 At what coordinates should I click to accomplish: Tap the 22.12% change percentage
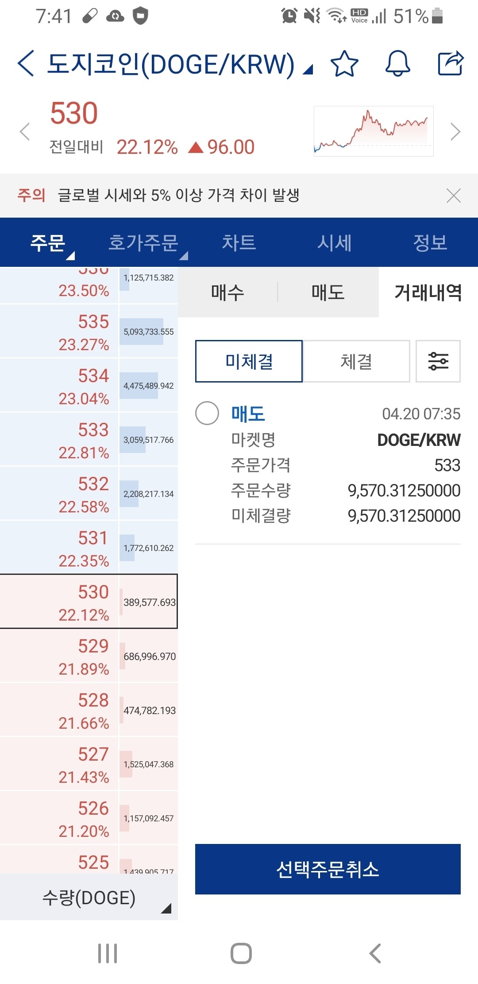click(x=147, y=147)
